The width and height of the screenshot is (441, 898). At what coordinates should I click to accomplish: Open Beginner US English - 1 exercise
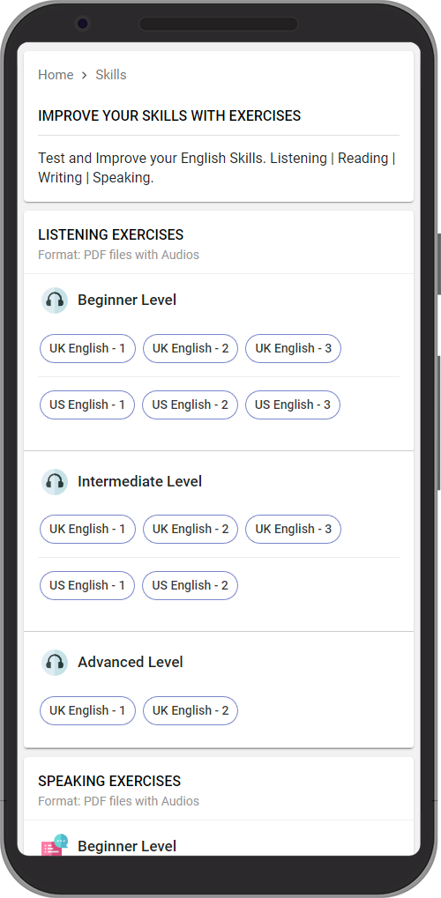[x=87, y=404]
